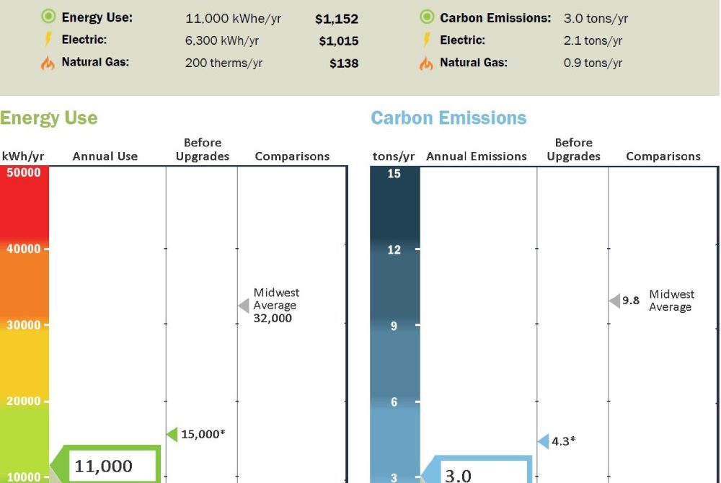Click the $1,015 electric cost
This screenshot has width=721, height=483.
pos(339,41)
